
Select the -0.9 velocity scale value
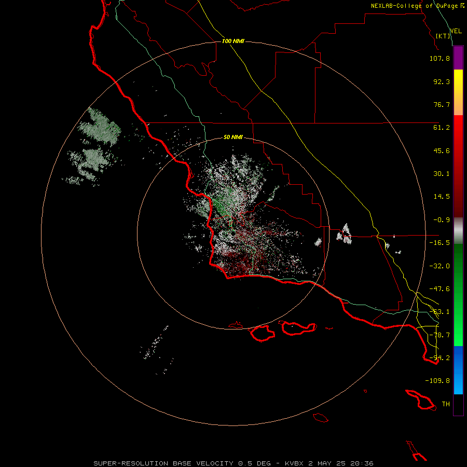pyautogui.click(x=442, y=220)
